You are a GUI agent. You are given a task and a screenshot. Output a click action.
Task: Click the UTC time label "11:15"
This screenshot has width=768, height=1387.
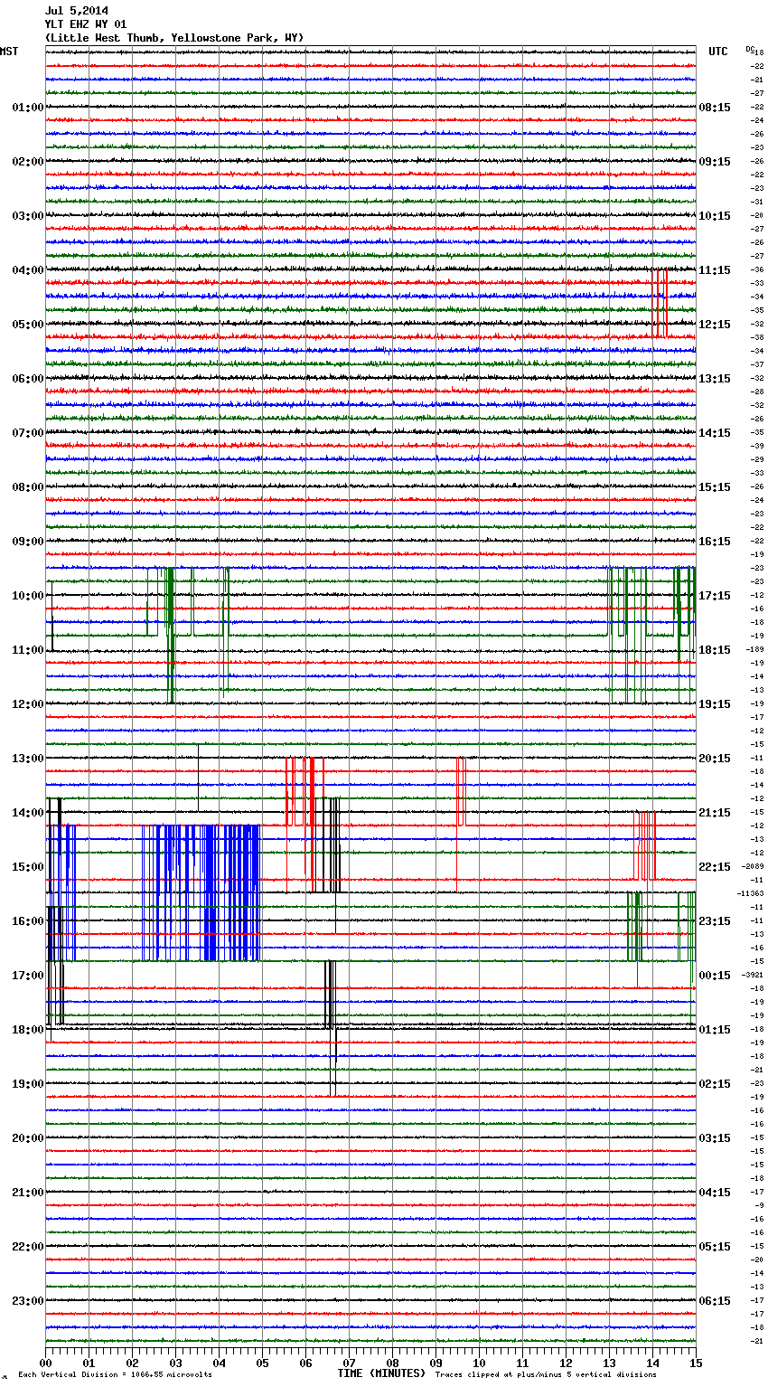coord(715,270)
